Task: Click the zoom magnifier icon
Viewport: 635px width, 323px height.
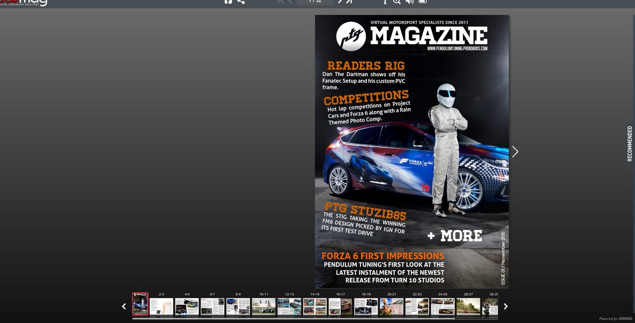Action: [397, 2]
